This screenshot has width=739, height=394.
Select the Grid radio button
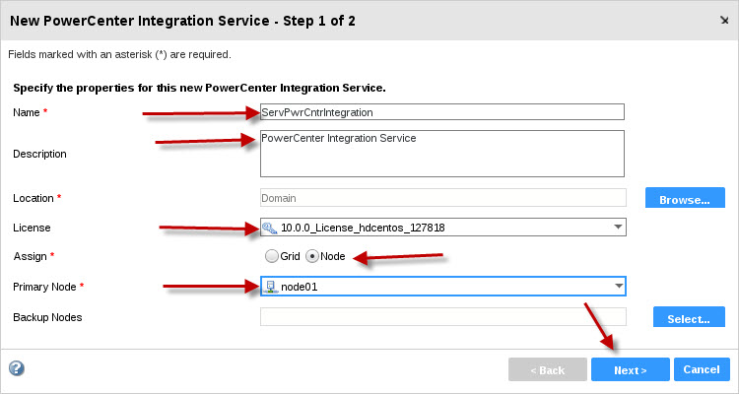tap(272, 256)
